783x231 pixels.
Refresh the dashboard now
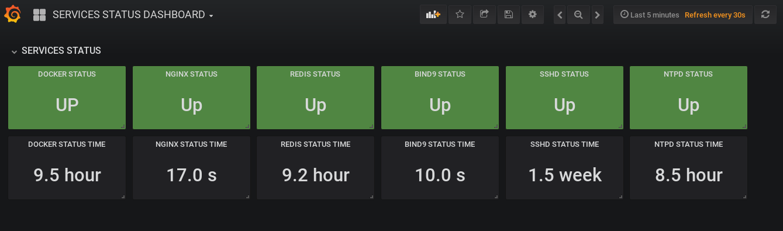[765, 15]
